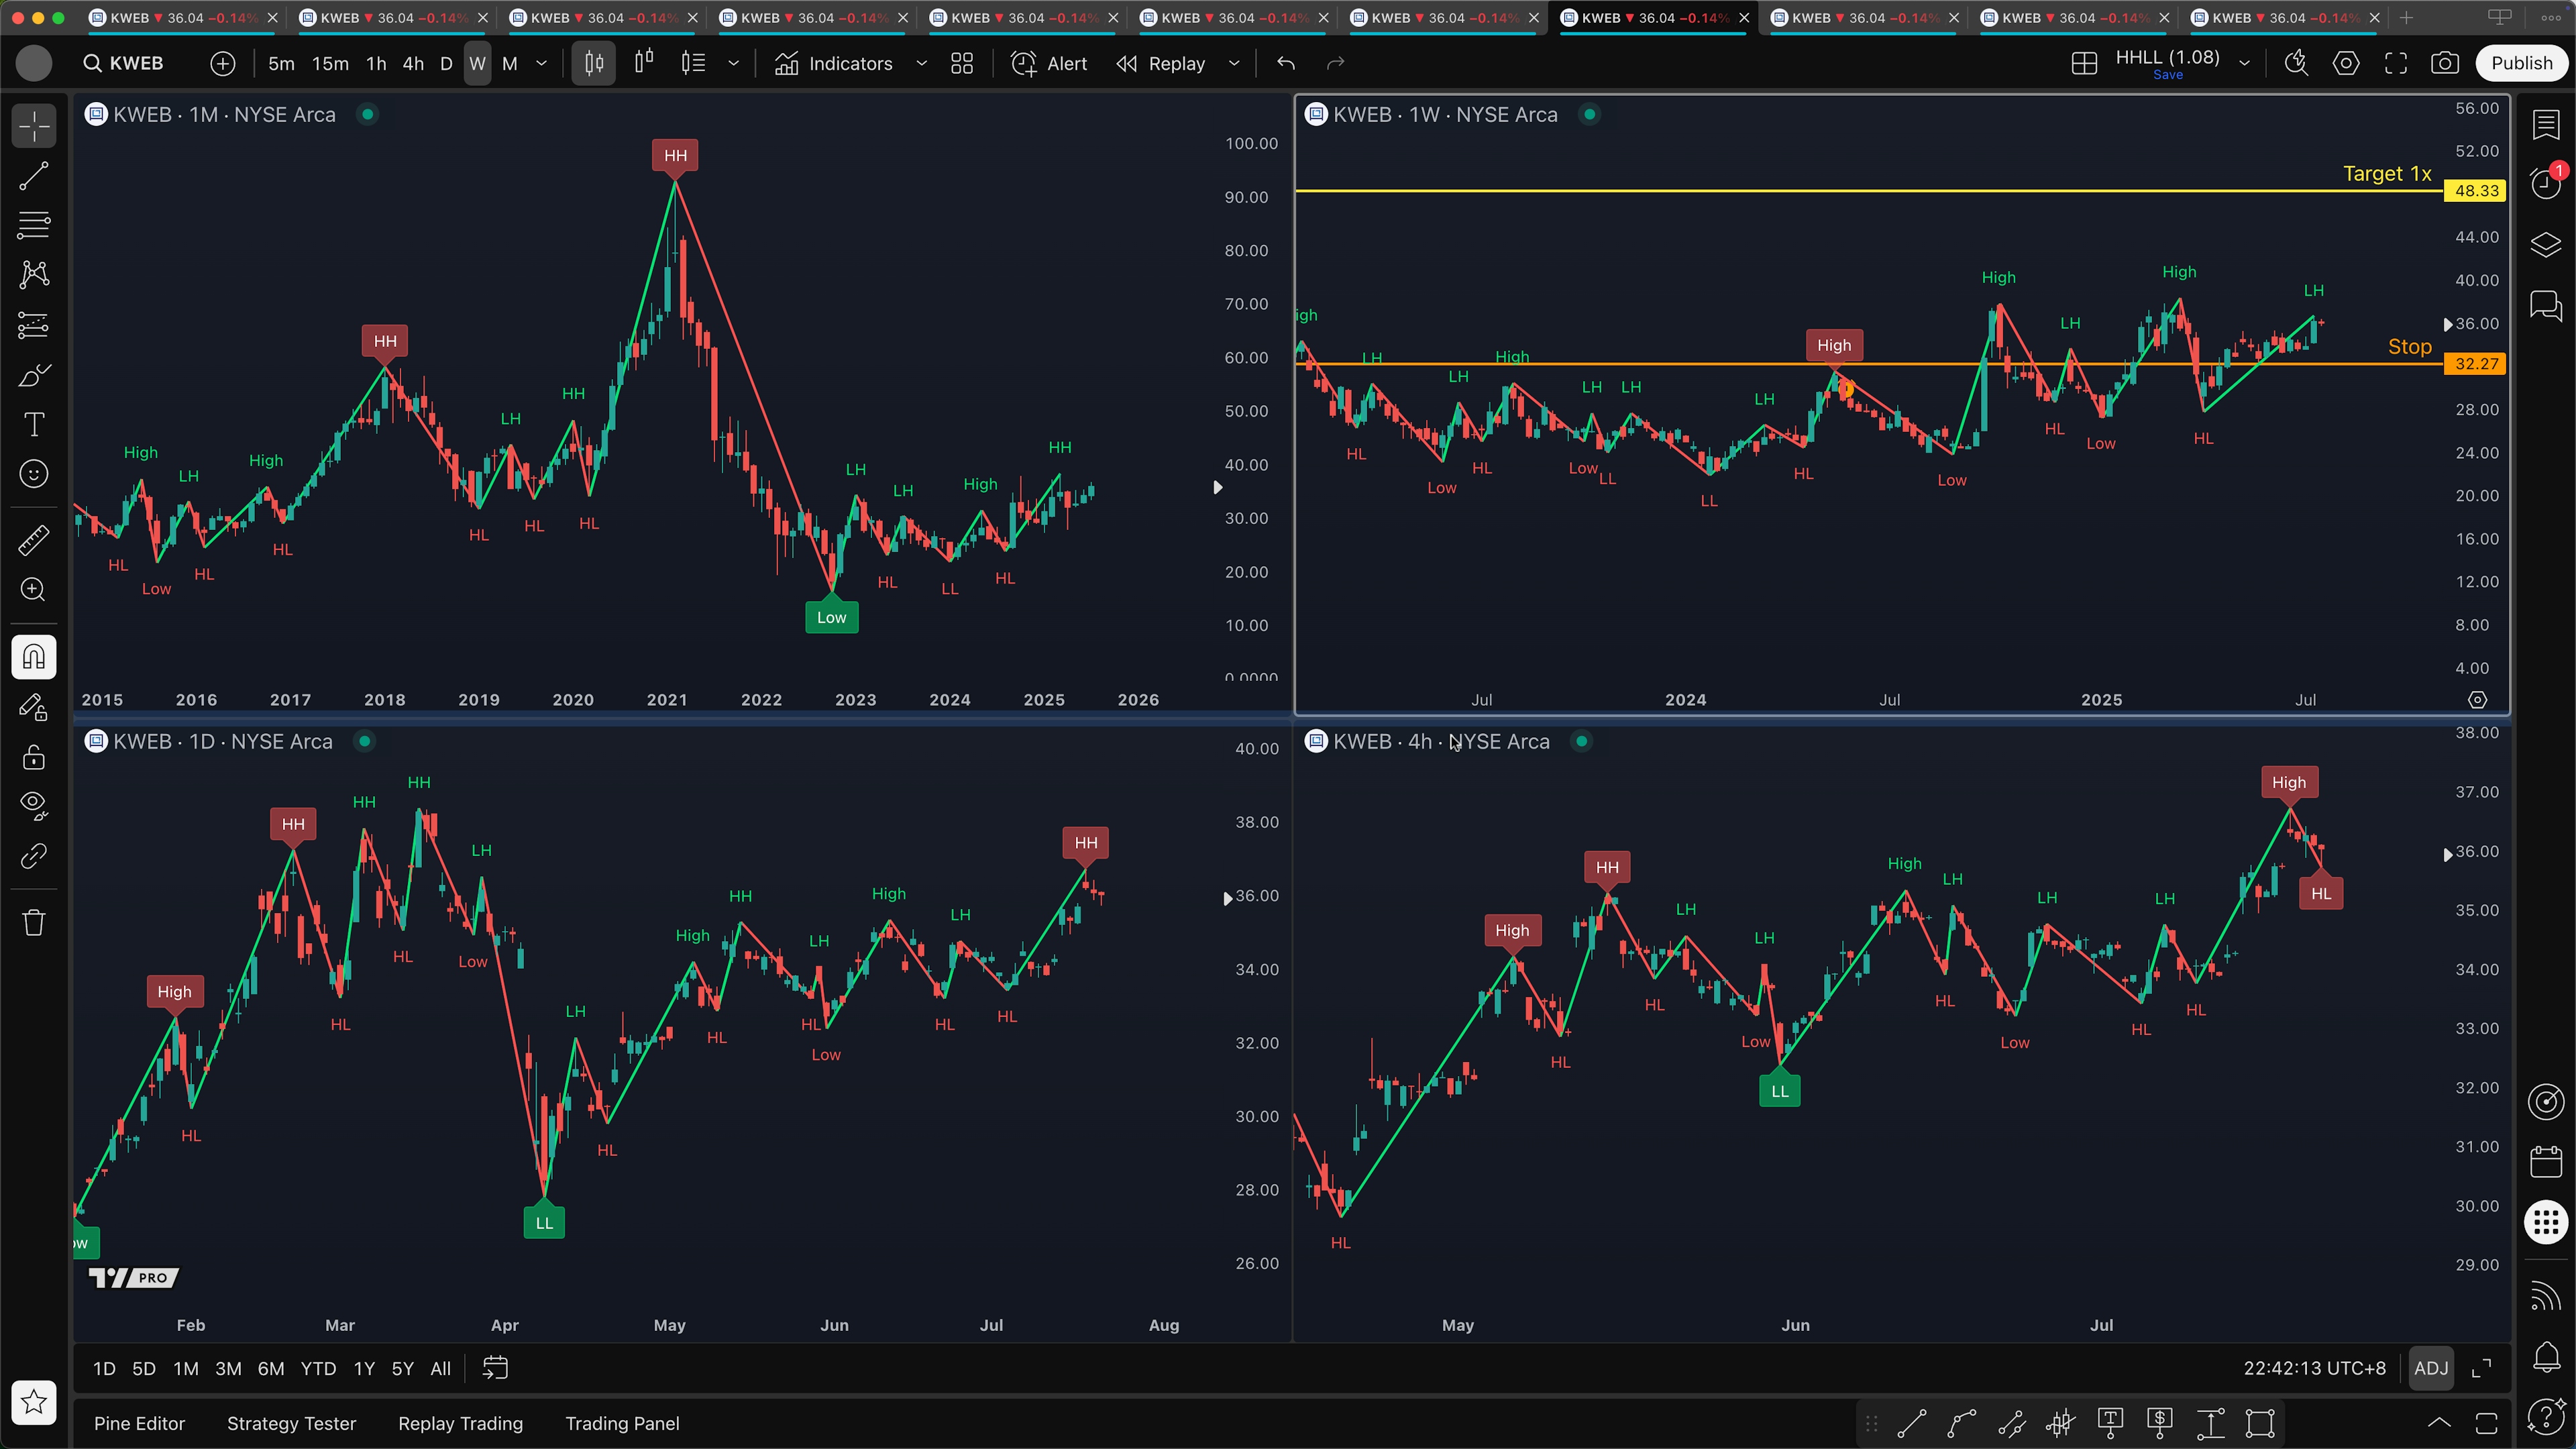Open quick search lightning icon

click(x=2296, y=63)
